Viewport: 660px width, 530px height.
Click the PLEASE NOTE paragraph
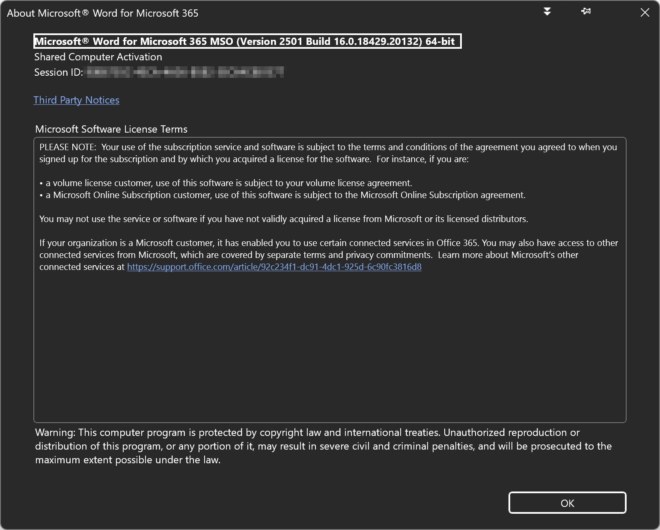tap(328, 153)
